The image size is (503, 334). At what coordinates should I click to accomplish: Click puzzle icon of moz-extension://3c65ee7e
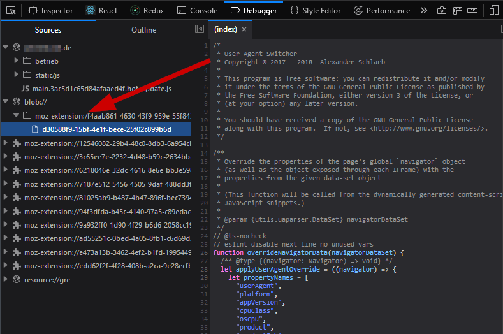click(17, 157)
